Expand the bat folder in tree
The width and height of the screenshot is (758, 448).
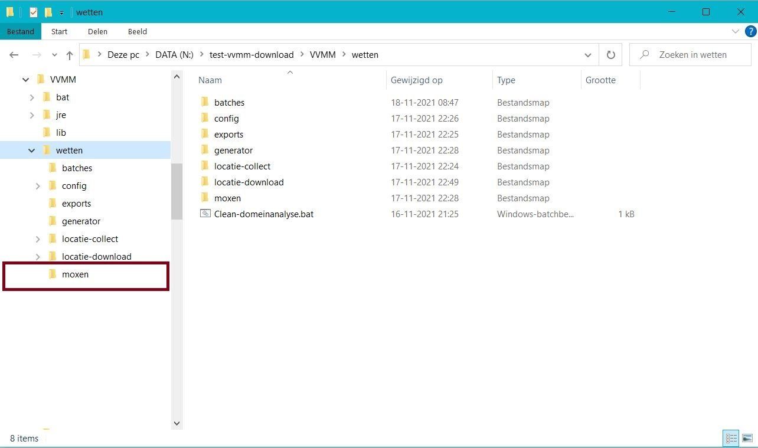coord(32,97)
